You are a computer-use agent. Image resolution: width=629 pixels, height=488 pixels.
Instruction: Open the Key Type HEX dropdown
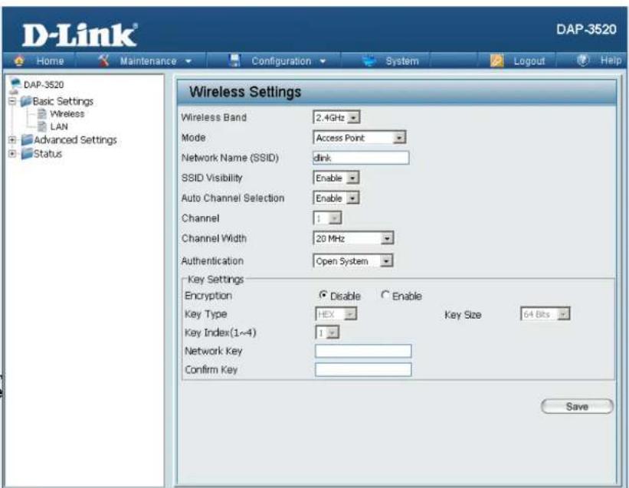(x=336, y=314)
